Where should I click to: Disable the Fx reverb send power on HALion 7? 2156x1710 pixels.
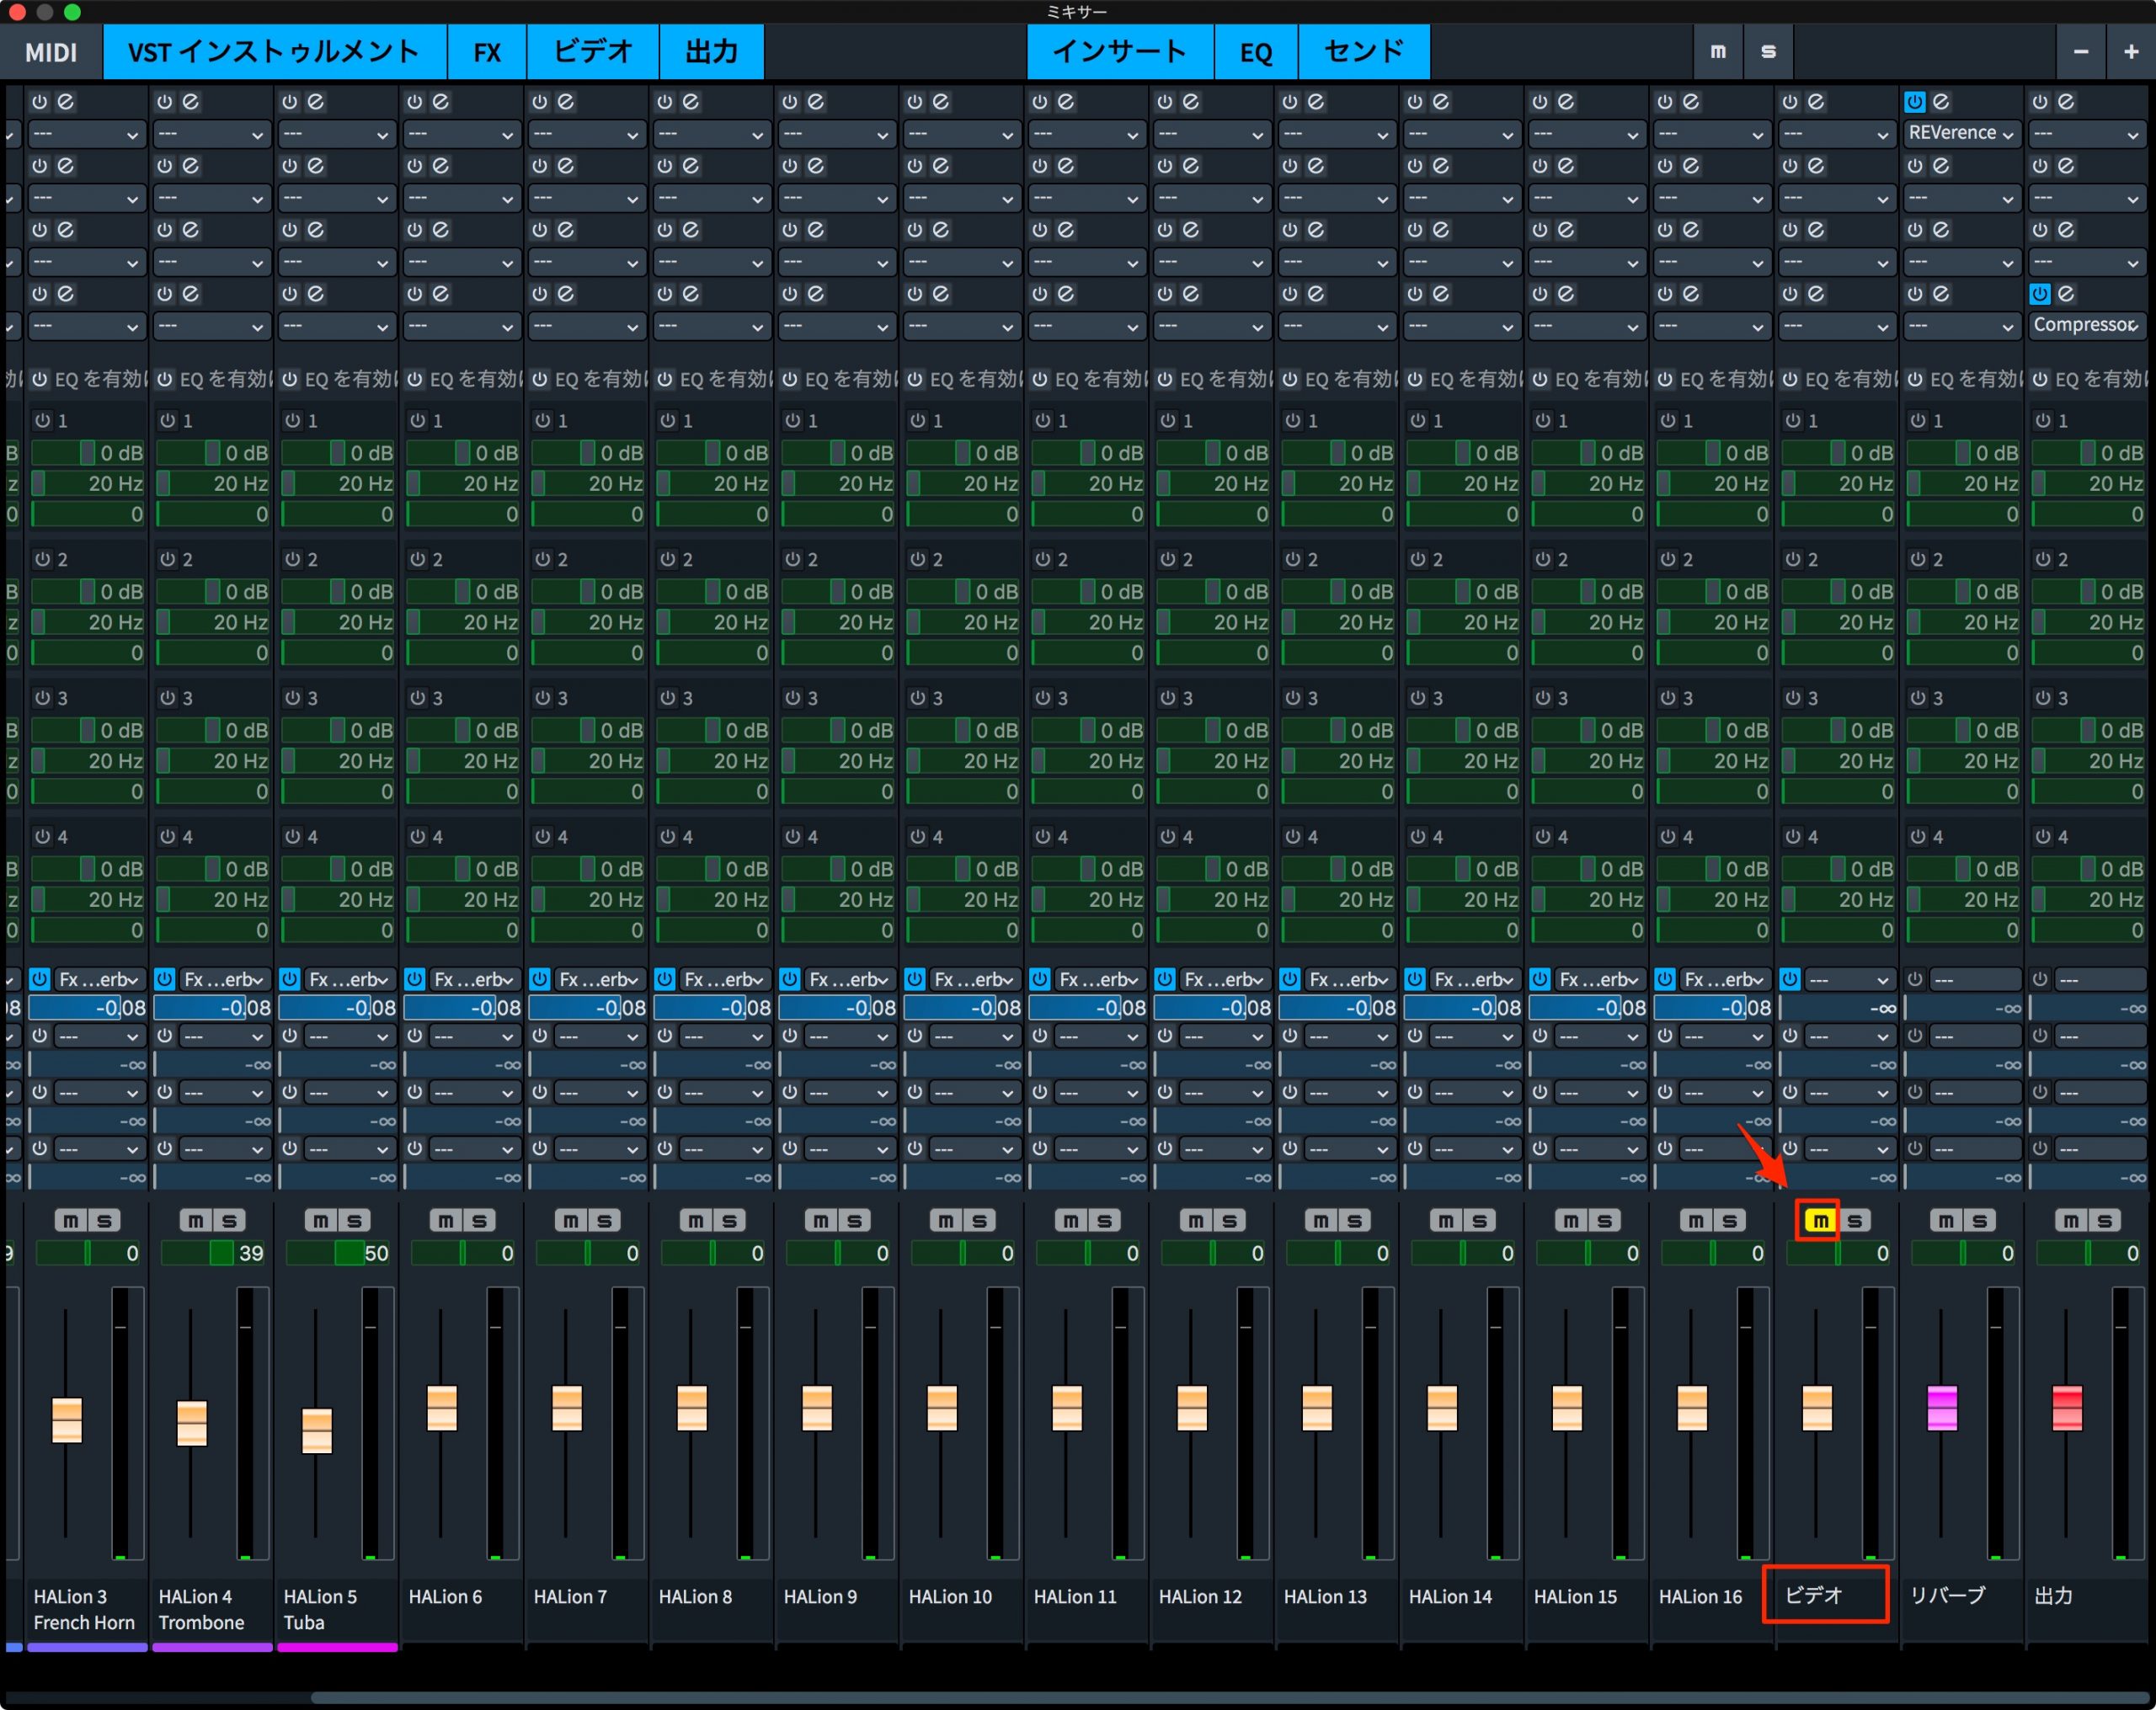540,979
